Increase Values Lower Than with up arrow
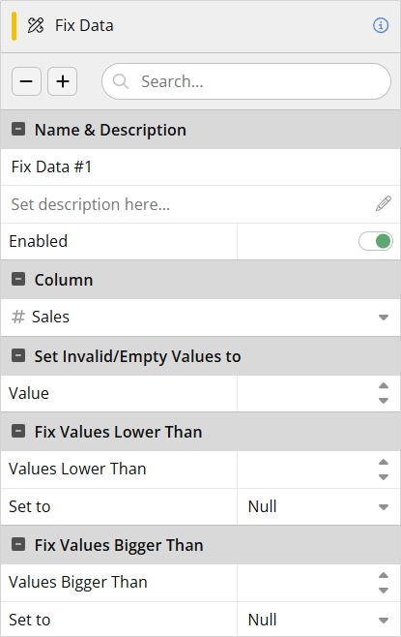The image size is (401, 637). pyautogui.click(x=384, y=462)
